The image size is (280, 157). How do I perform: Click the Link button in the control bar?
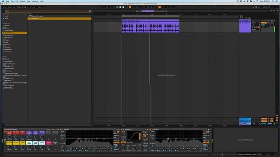tap(4, 7)
